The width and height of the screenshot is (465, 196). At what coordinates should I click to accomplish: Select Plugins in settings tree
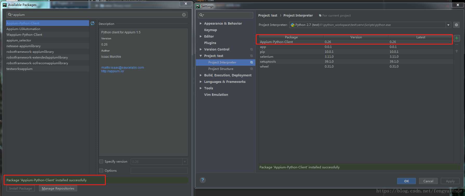(x=210, y=43)
